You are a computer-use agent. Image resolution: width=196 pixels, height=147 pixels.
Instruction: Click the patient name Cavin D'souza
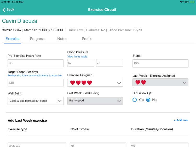click(20, 21)
